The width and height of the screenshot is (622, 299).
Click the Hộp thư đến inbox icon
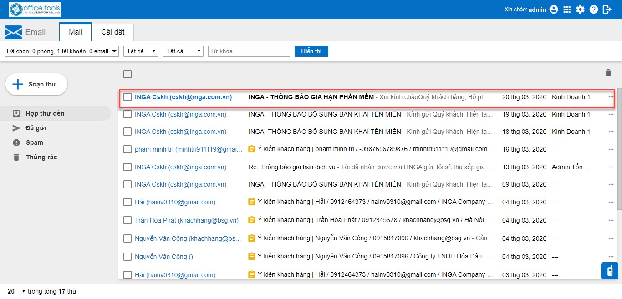point(16,113)
